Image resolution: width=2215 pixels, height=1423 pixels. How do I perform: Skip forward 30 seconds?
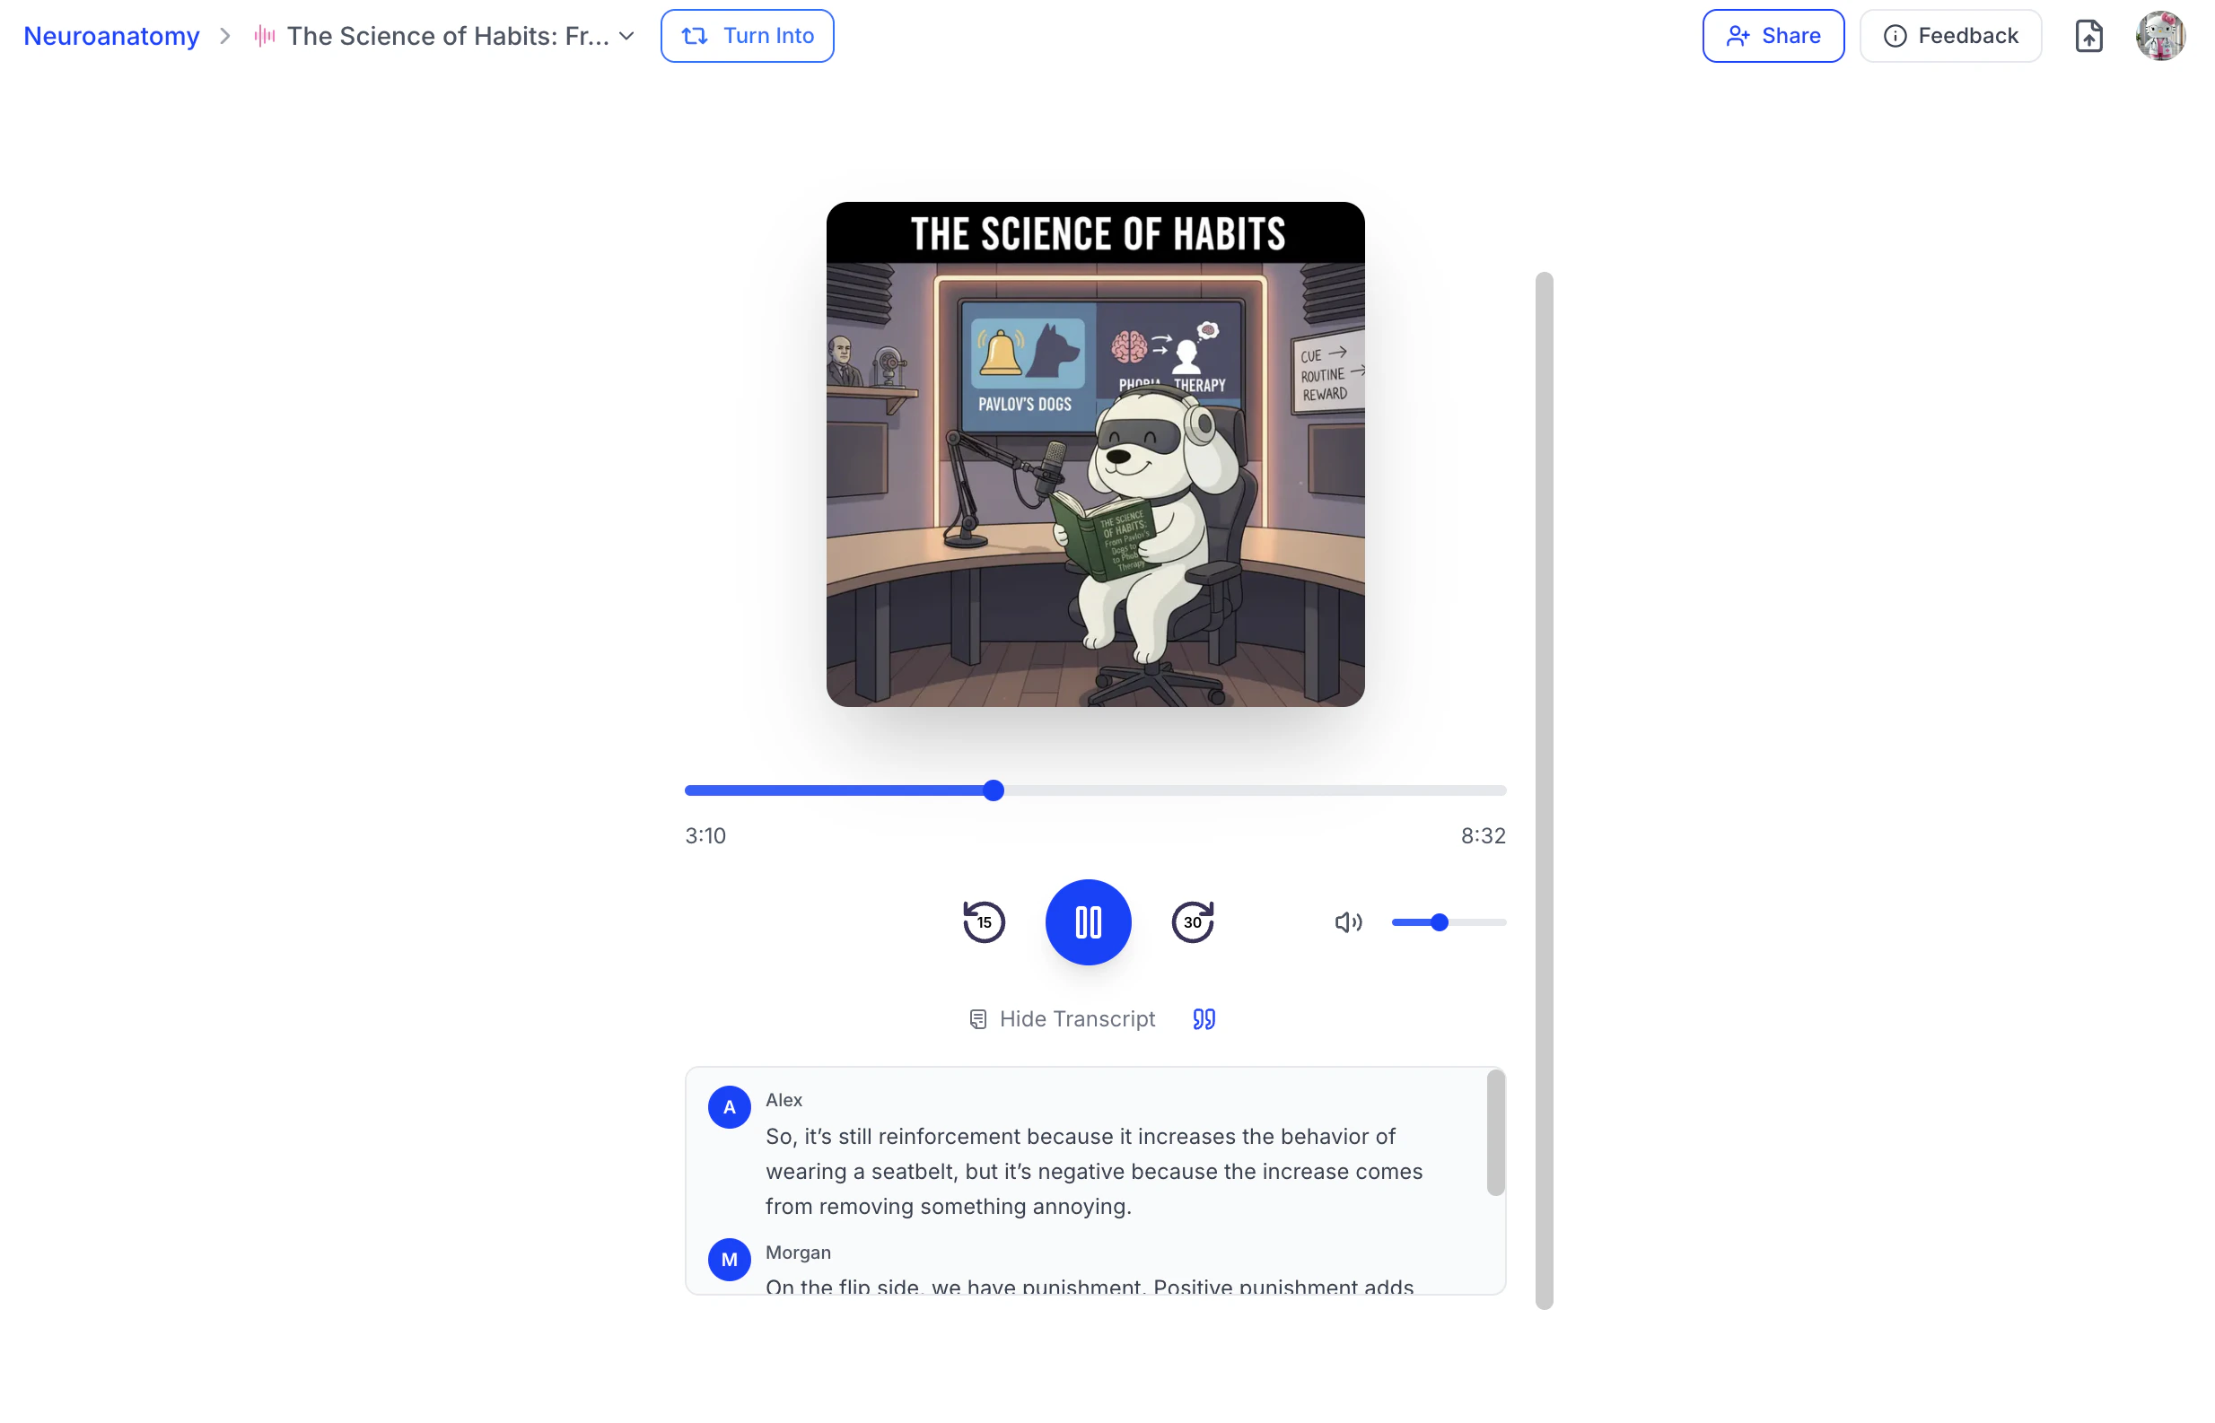pos(1192,921)
